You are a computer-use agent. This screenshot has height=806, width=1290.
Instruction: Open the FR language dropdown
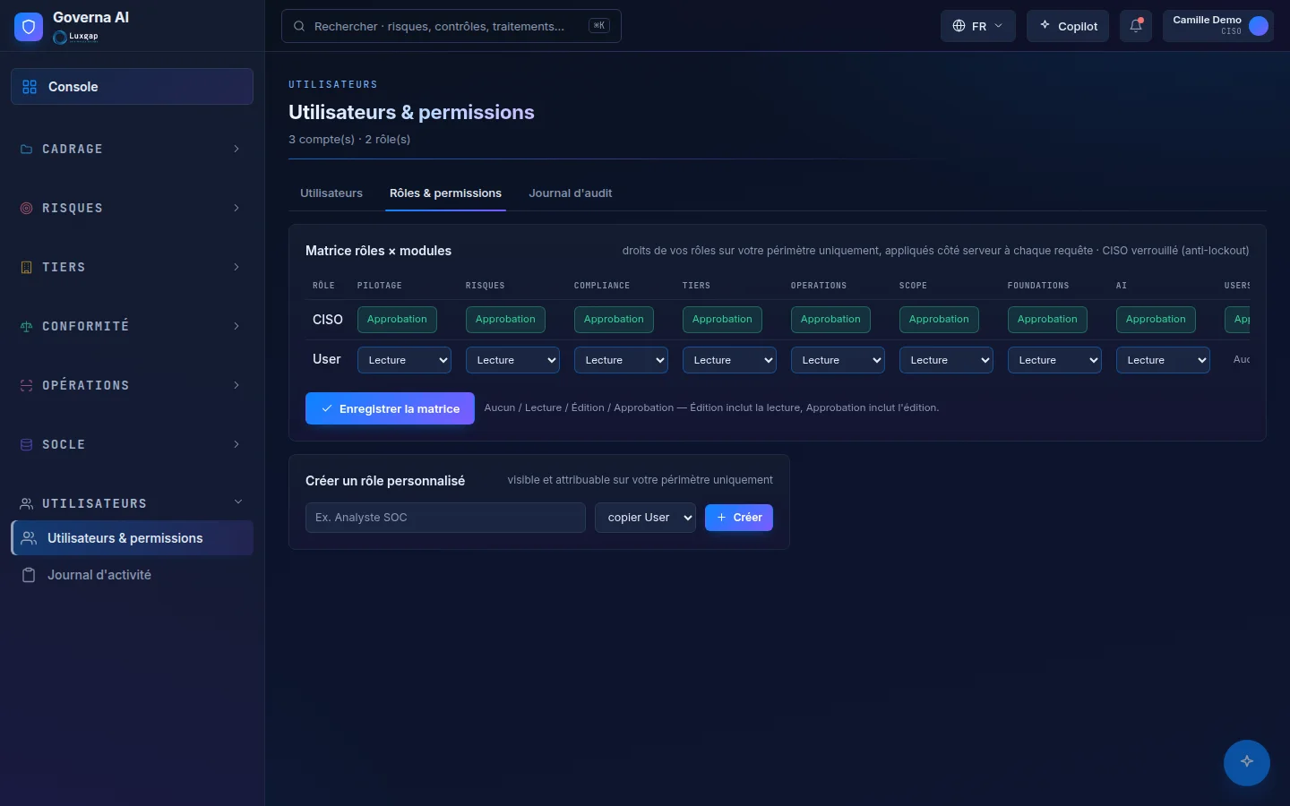pyautogui.click(x=978, y=26)
